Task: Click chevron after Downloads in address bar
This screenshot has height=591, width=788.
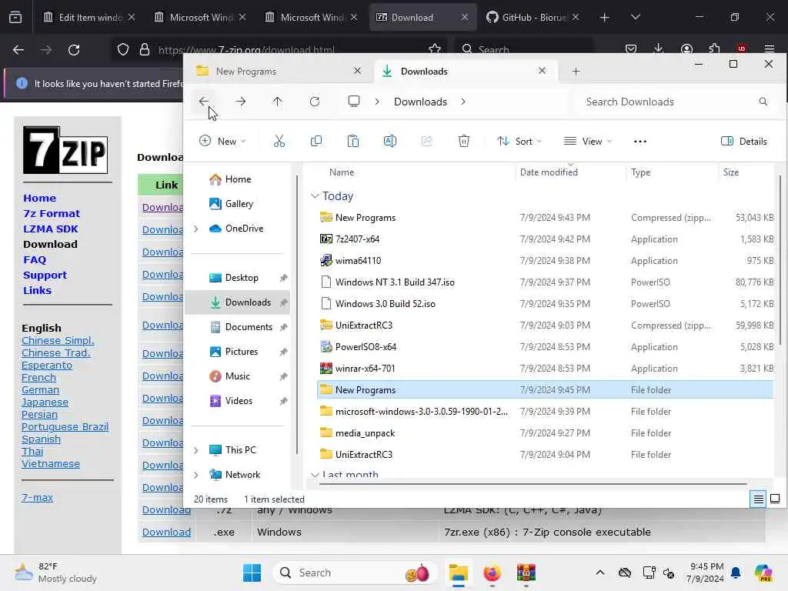Action: pos(462,102)
